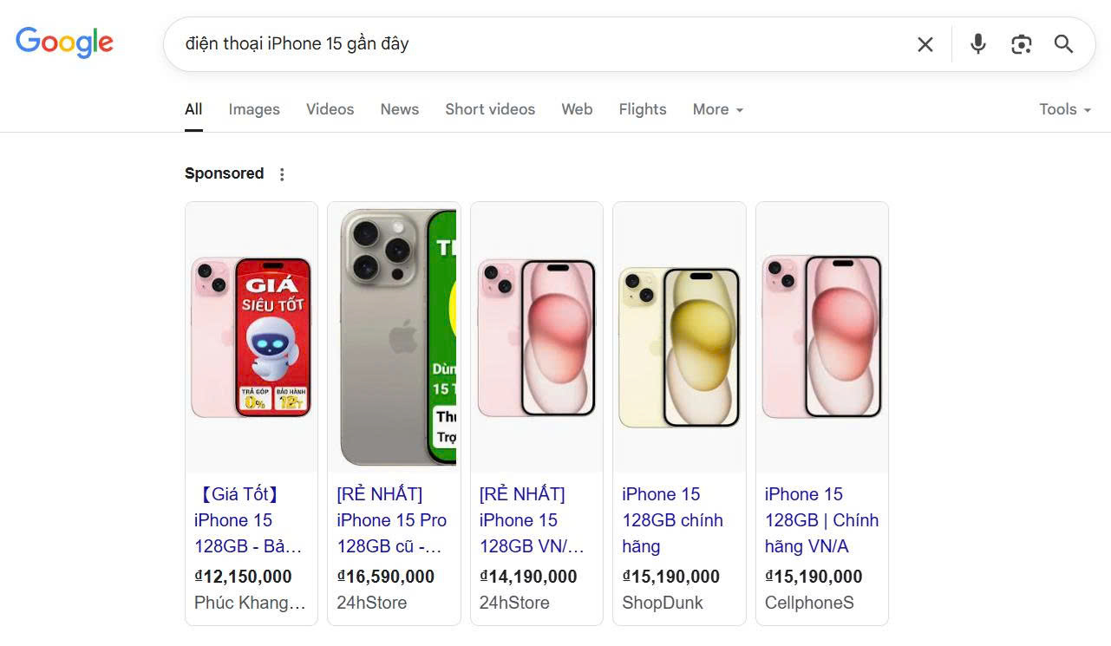The height and width of the screenshot is (646, 1111).
Task: Open the Tools dropdown
Action: 1065,109
